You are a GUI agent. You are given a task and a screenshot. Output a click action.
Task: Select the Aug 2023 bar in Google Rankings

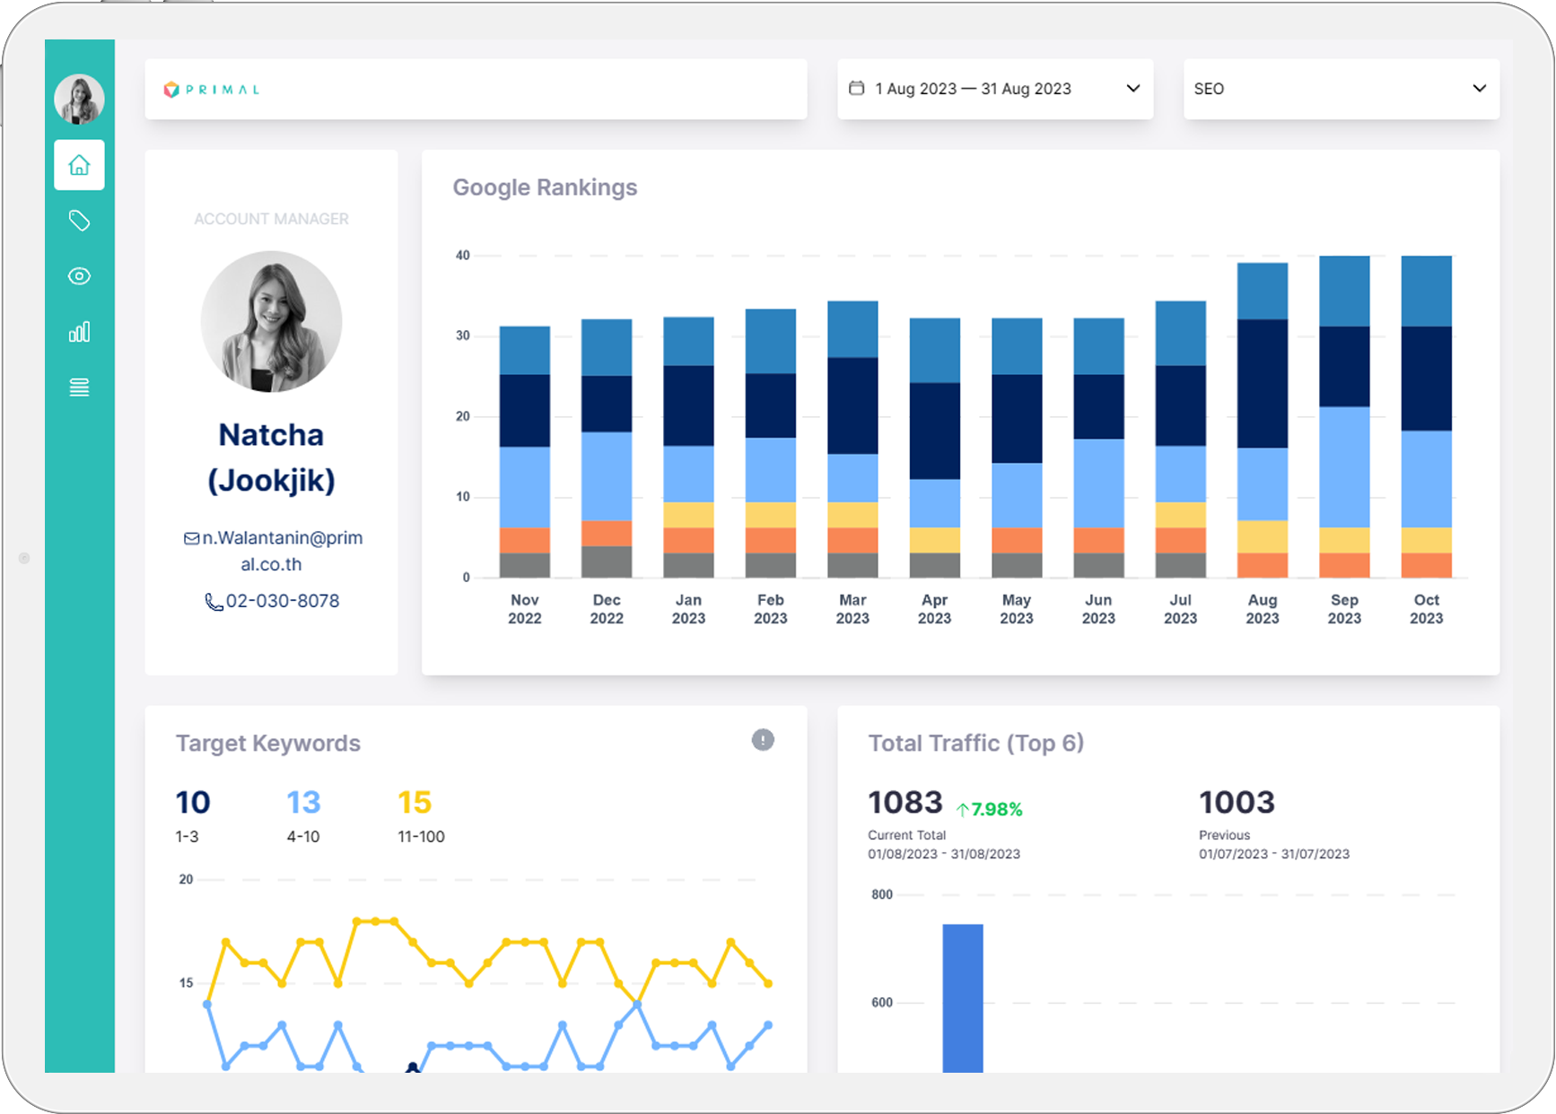1262,420
